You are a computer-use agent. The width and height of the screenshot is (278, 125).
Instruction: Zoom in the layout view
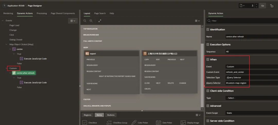(91, 21)
